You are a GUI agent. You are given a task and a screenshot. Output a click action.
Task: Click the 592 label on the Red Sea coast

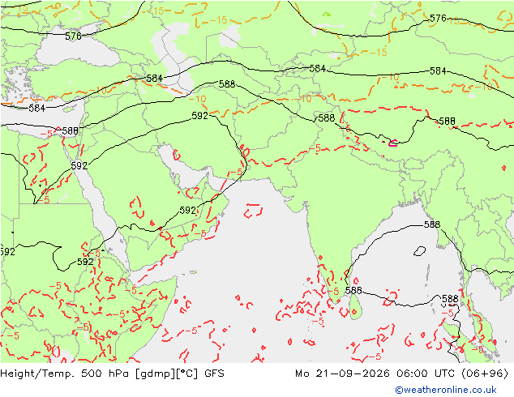point(79,166)
